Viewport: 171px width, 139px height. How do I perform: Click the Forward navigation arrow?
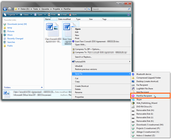pyautogui.click(x=9, y=9)
